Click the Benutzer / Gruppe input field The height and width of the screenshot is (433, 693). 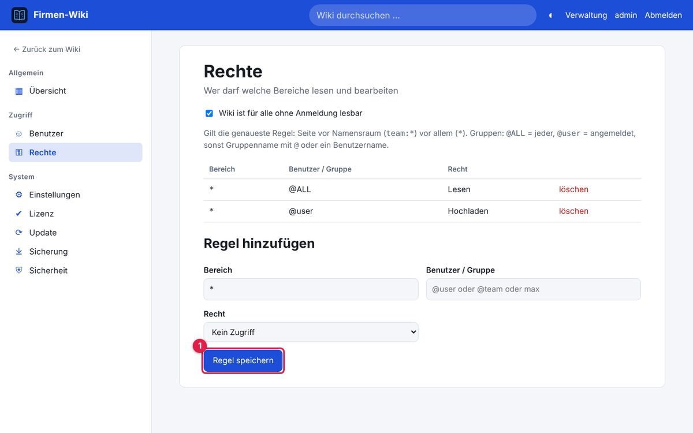pos(534,289)
